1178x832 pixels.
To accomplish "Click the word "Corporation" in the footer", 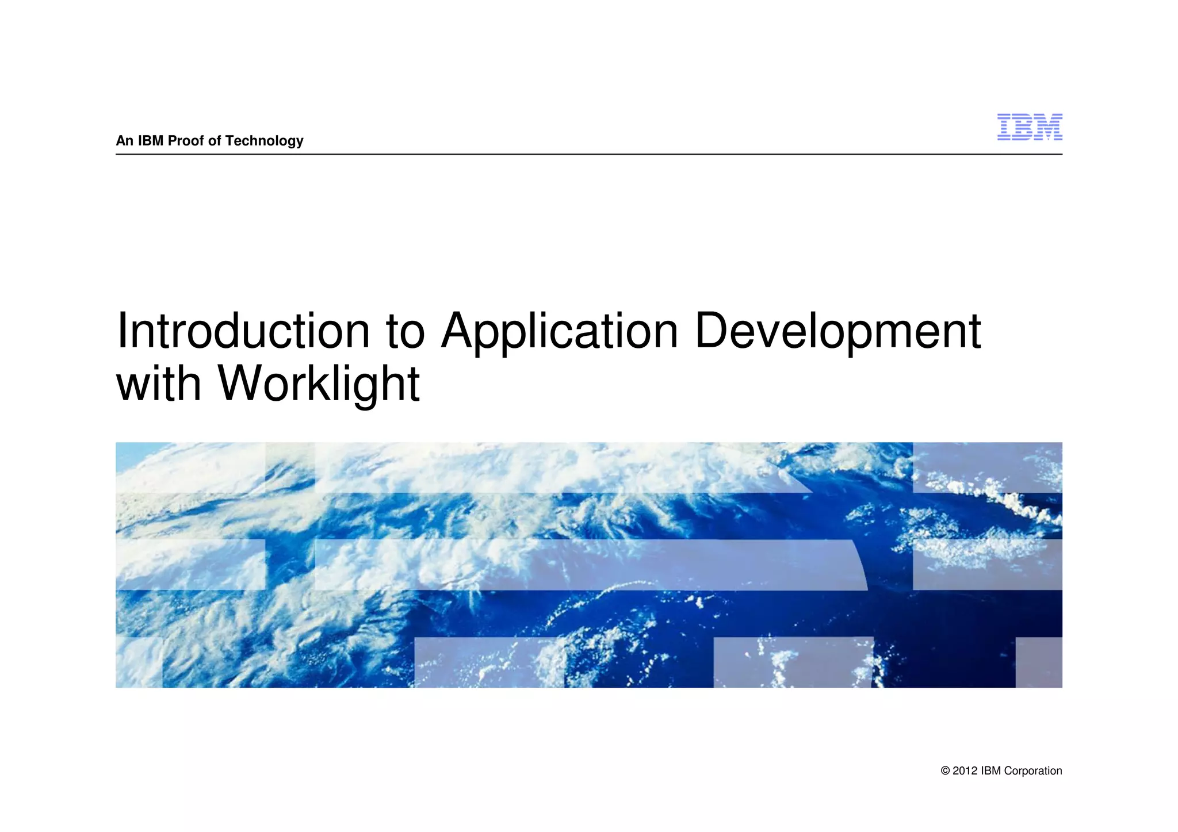I will 1032,771.
